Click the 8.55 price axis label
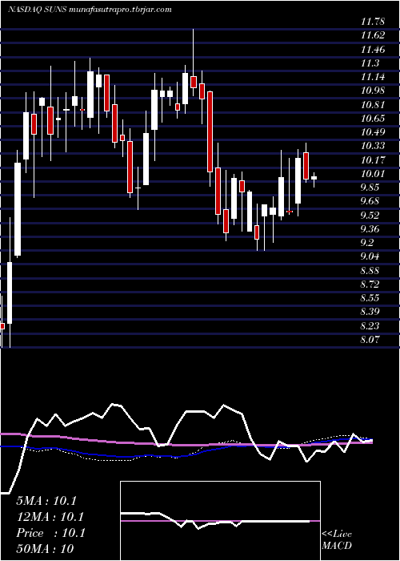 point(370,298)
